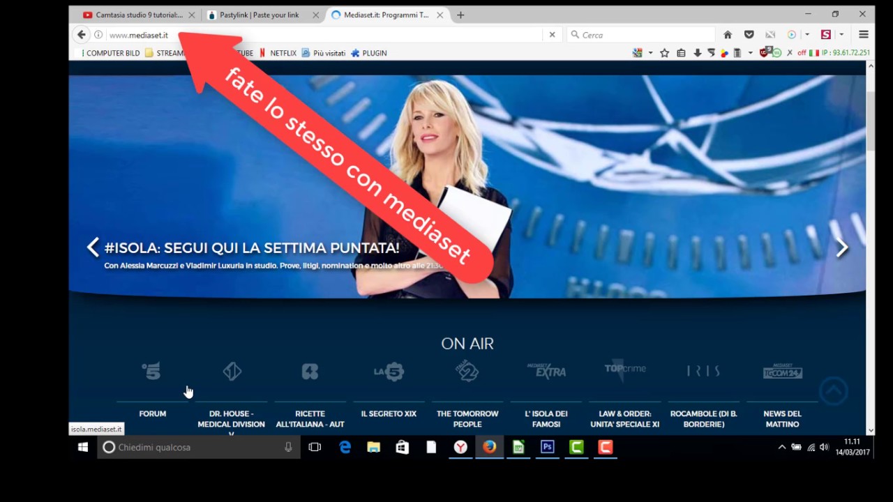Viewport: 893px width, 502px height.
Task: Click the TGCOM24 channel logo
Action: click(783, 371)
